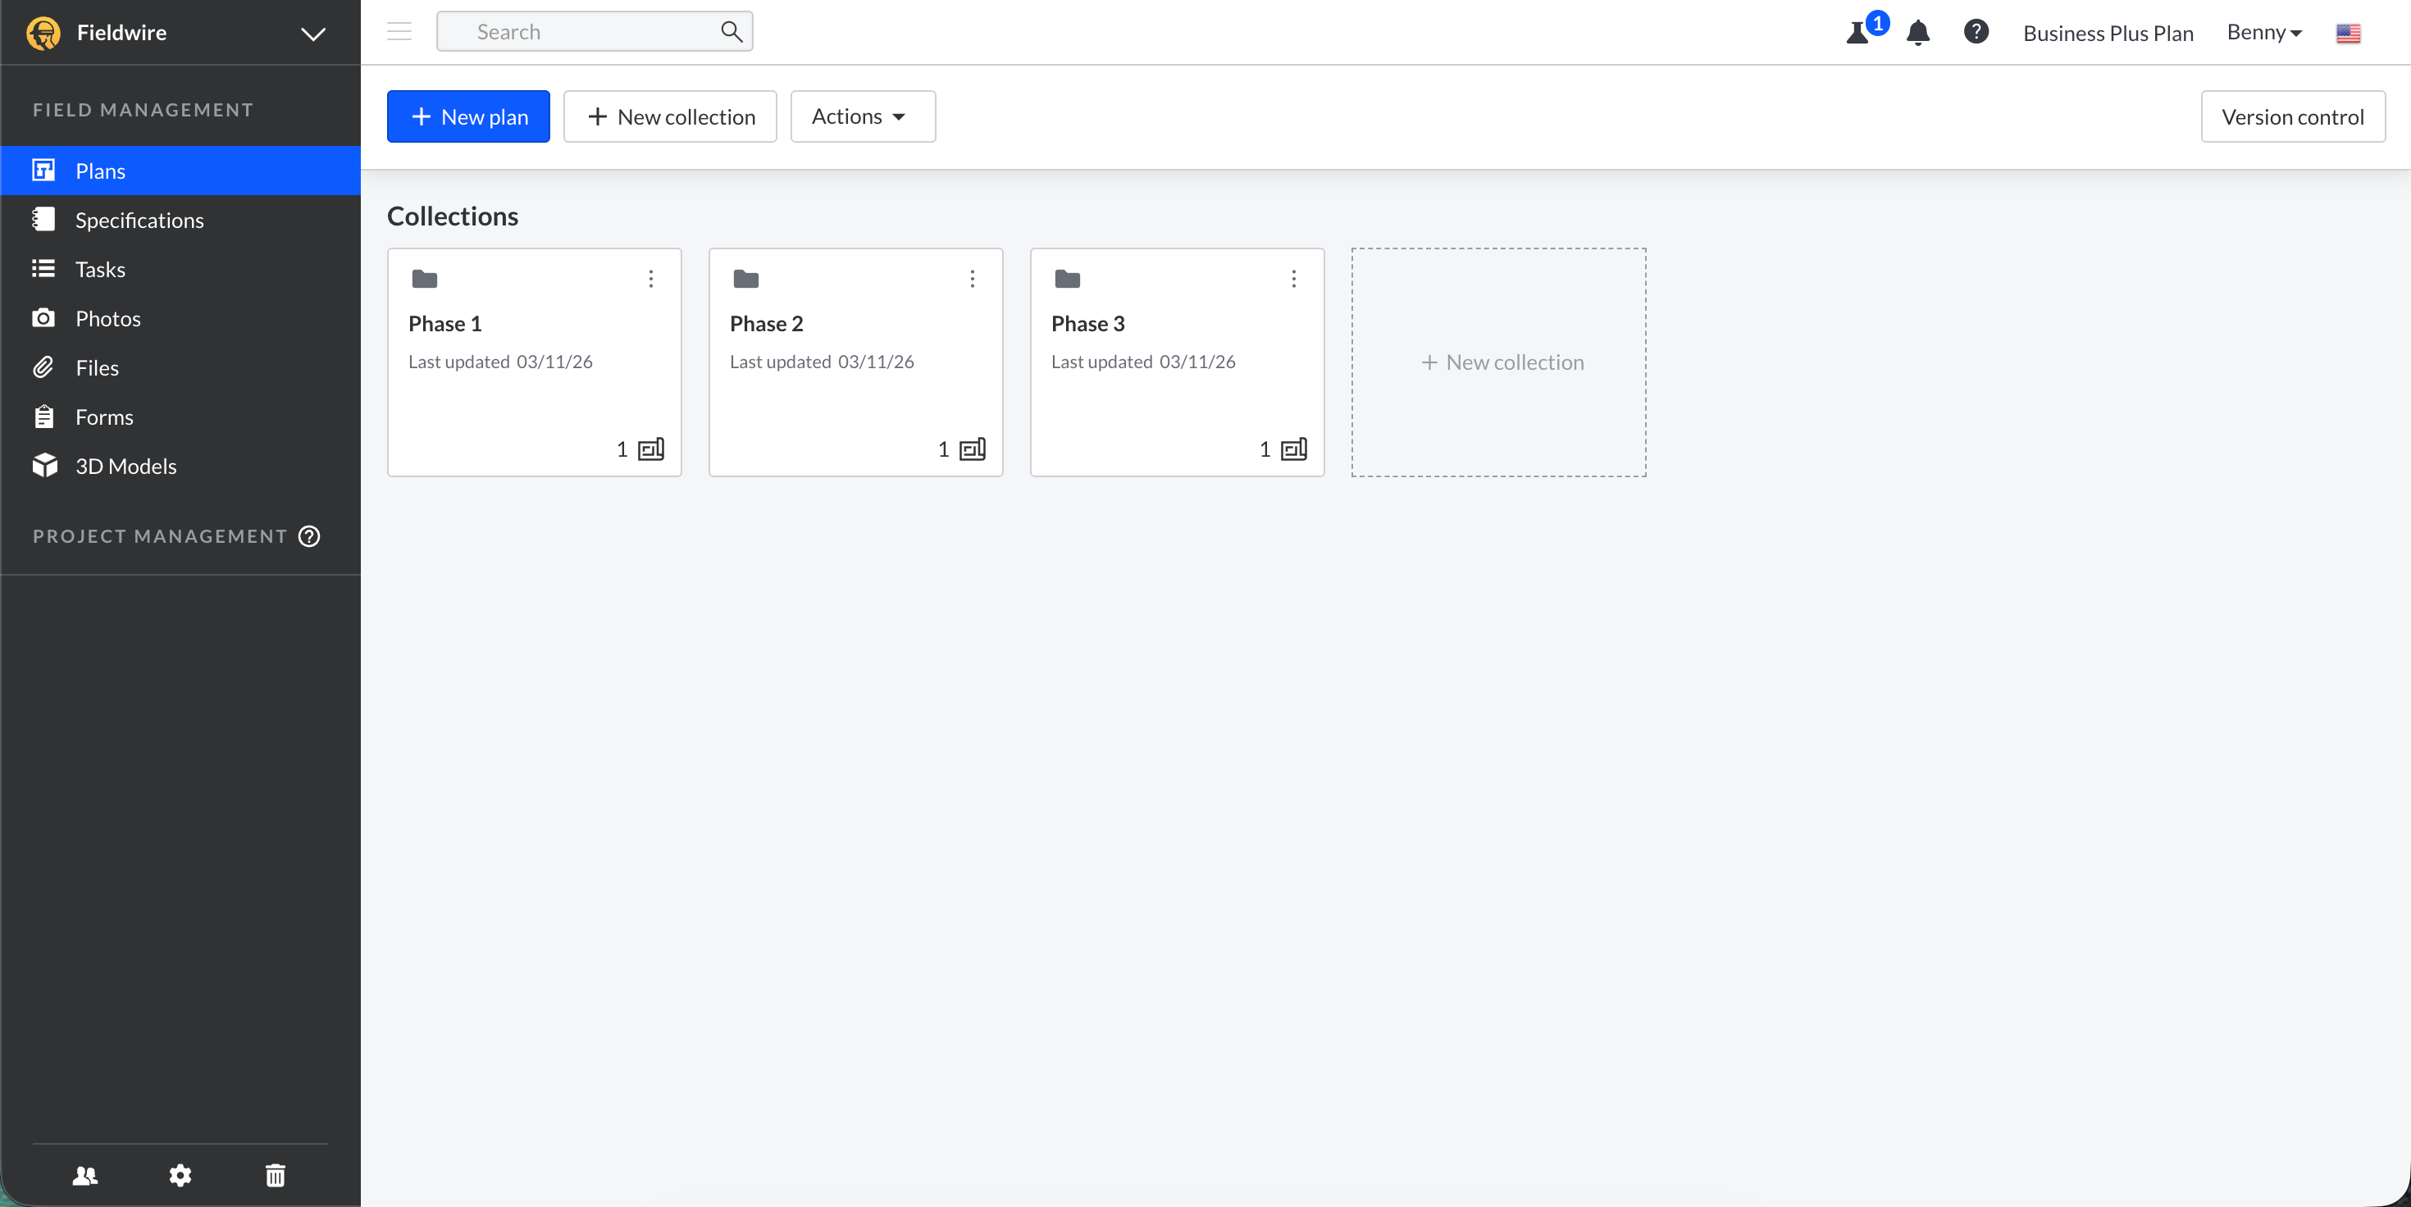Open the Benny user menu
Image resolution: width=2411 pixels, height=1207 pixels.
(2263, 33)
